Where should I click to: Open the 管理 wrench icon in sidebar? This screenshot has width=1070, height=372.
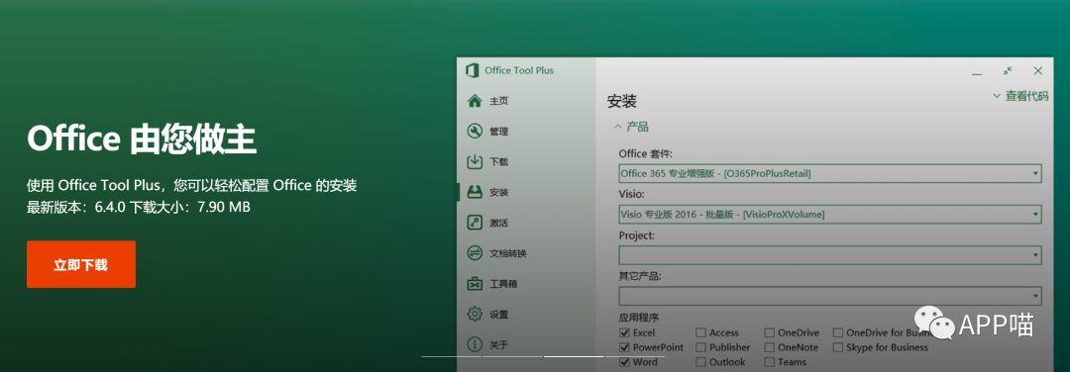475,131
